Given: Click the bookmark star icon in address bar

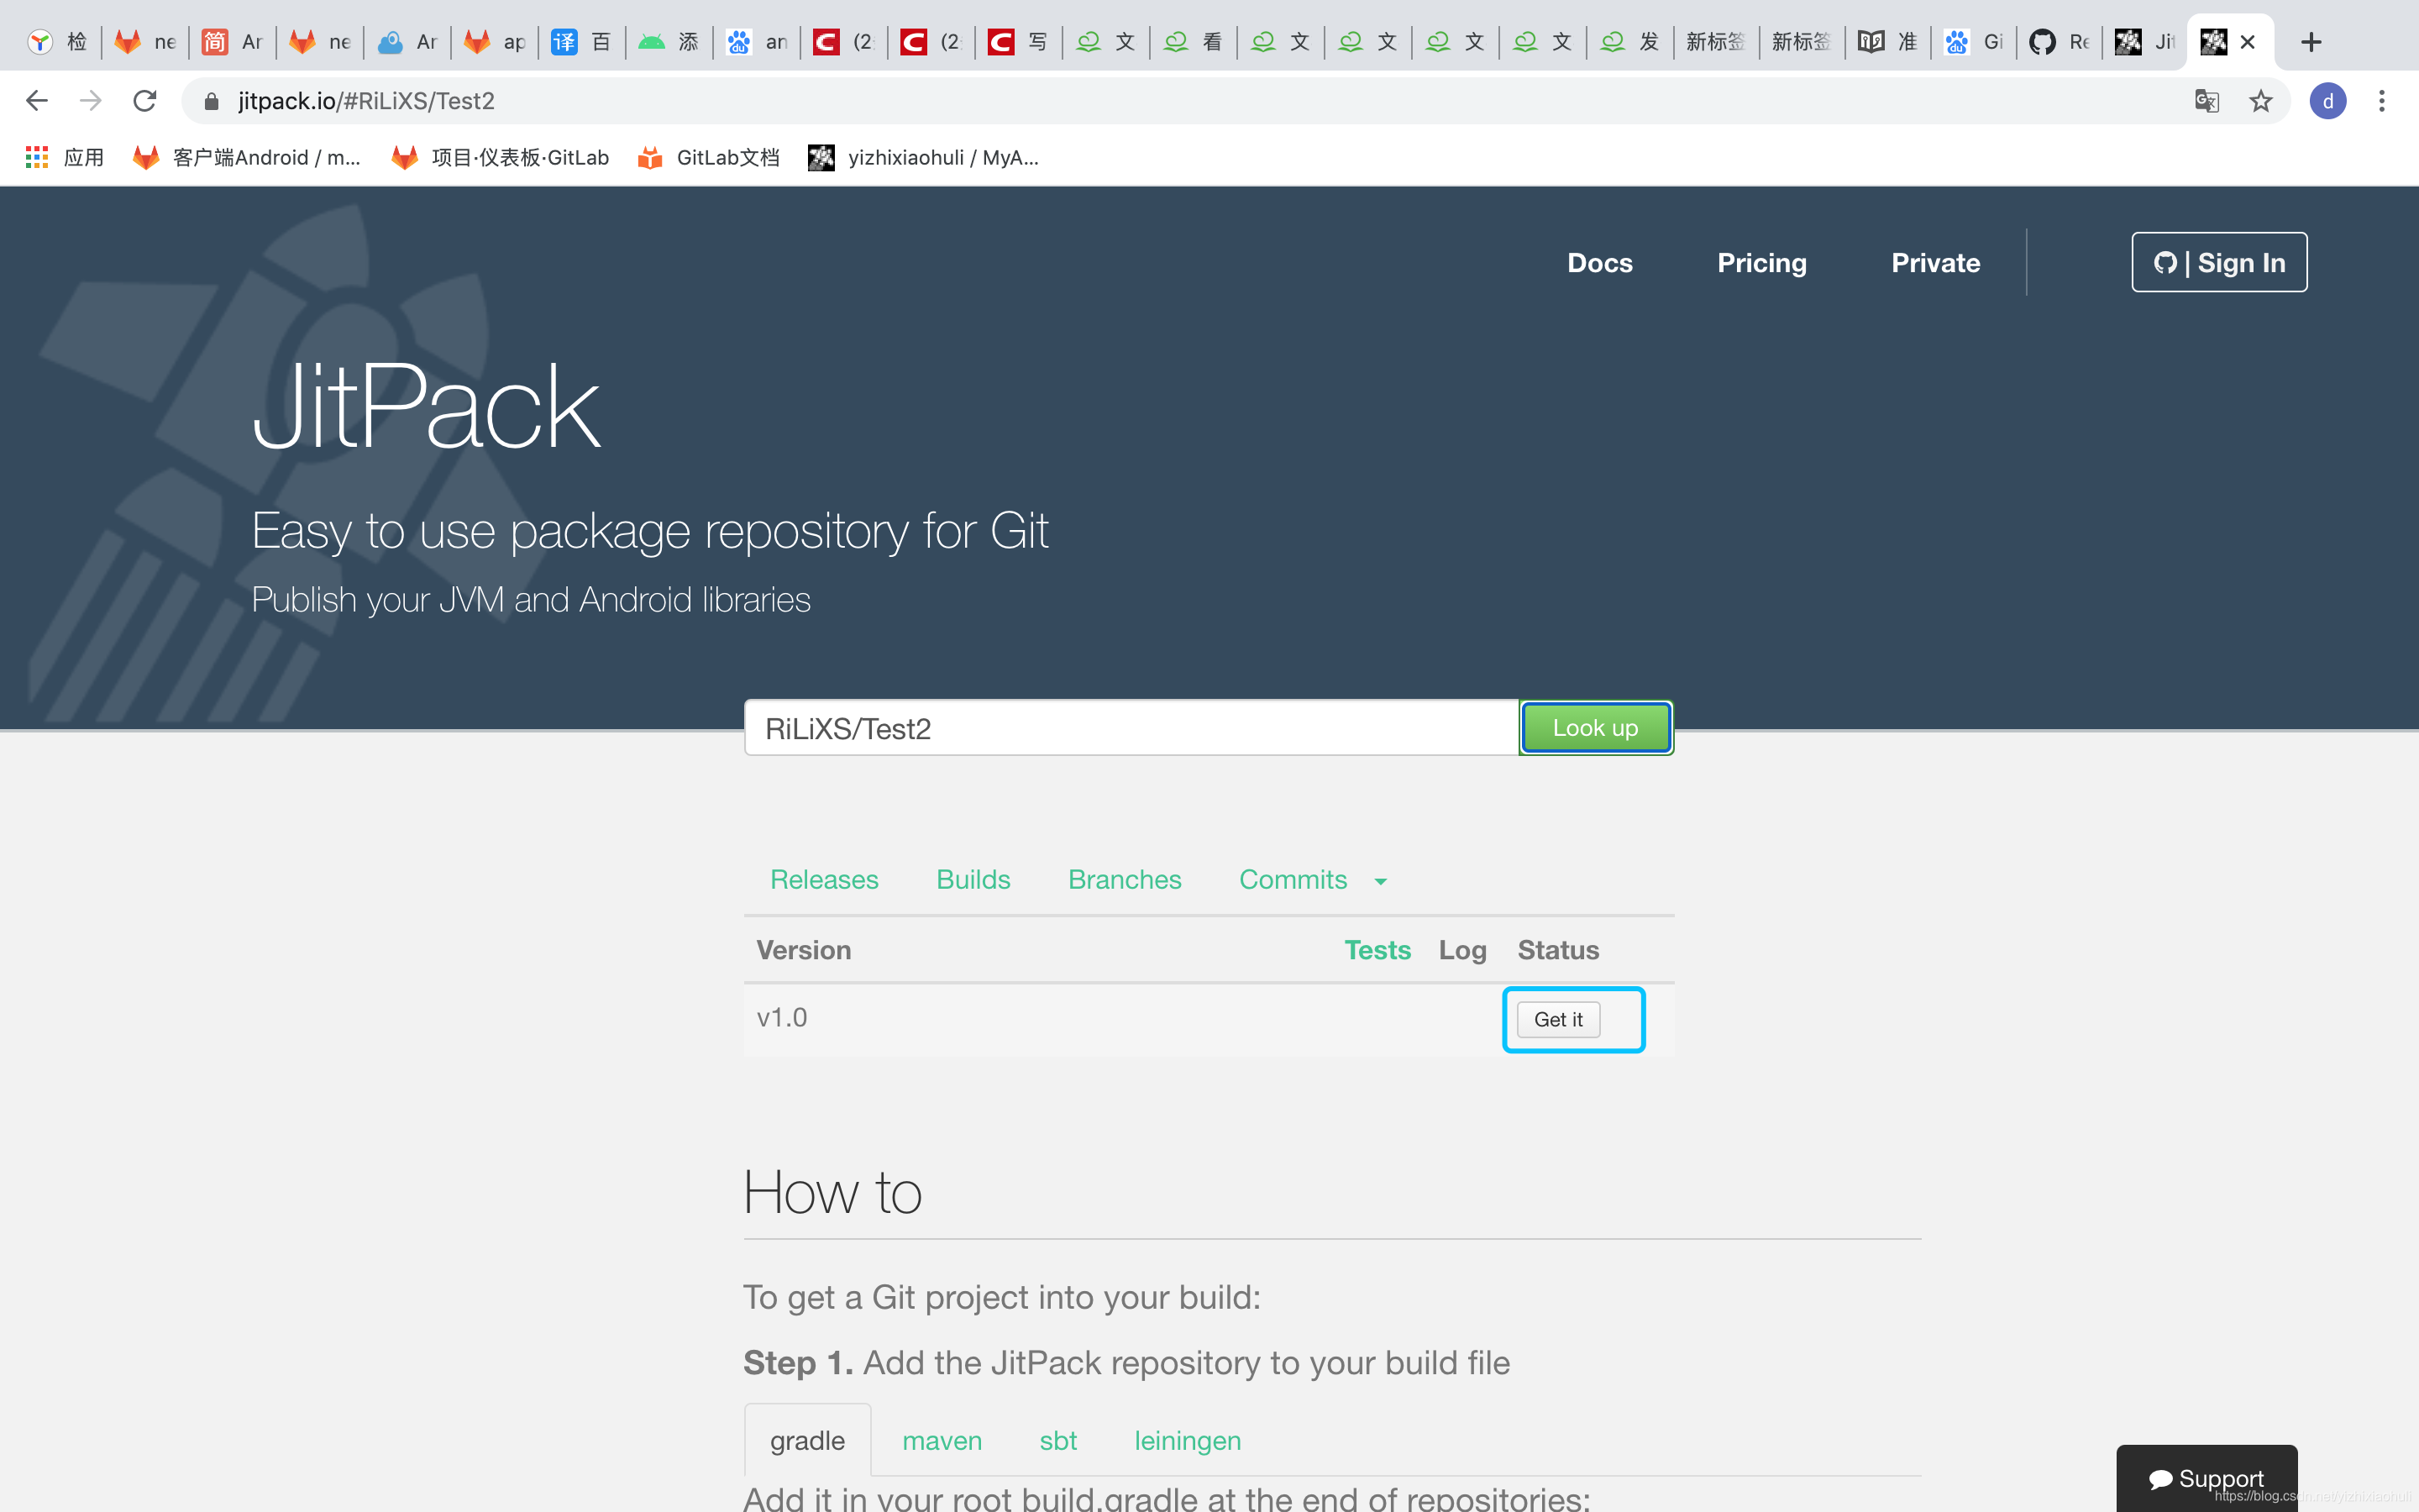Looking at the screenshot, I should [2260, 101].
